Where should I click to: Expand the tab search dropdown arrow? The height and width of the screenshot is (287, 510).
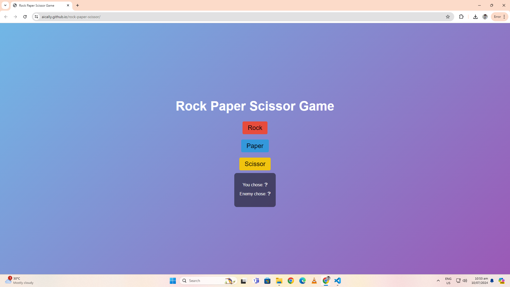pyautogui.click(x=5, y=5)
